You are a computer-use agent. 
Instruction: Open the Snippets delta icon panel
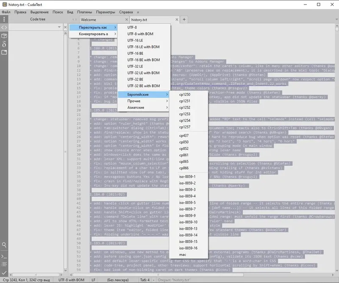4,44
